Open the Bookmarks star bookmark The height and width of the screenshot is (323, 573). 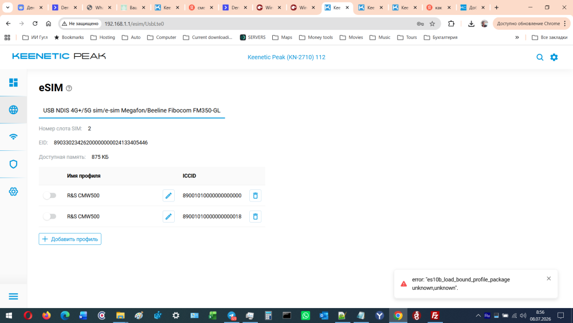point(69,37)
